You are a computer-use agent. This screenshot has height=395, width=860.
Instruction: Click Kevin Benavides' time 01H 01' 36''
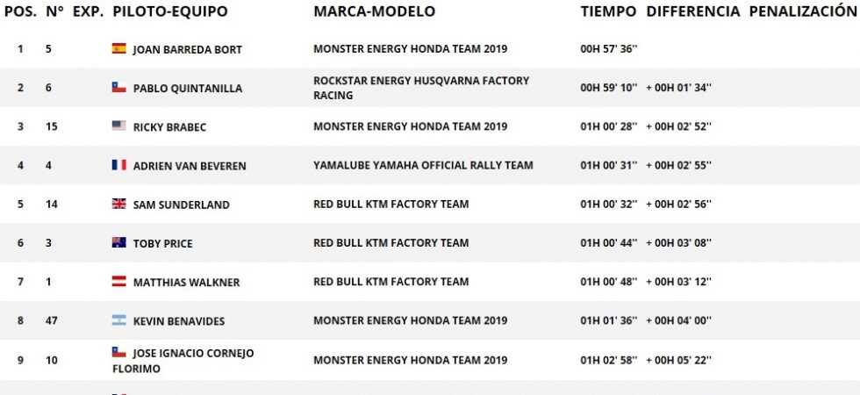coord(609,321)
